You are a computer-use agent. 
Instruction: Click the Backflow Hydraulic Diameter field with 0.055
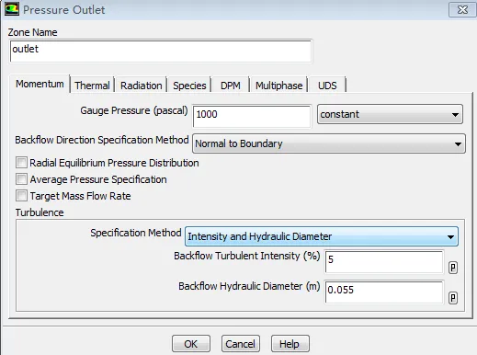384,292
